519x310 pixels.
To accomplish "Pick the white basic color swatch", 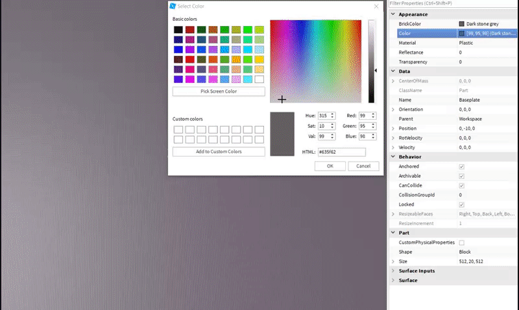I will [x=259, y=79].
